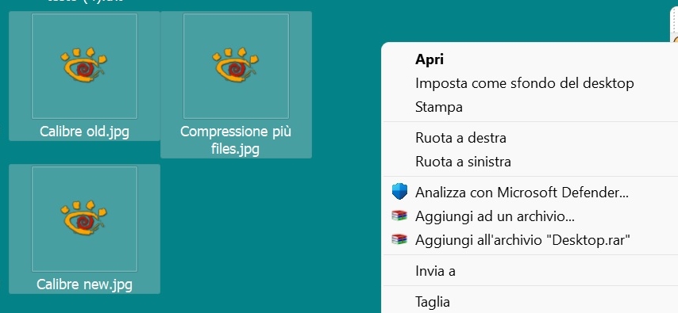The image size is (678, 313).
Task: Select the Calibre new.jpg thumbnail icon
Action: (84, 219)
